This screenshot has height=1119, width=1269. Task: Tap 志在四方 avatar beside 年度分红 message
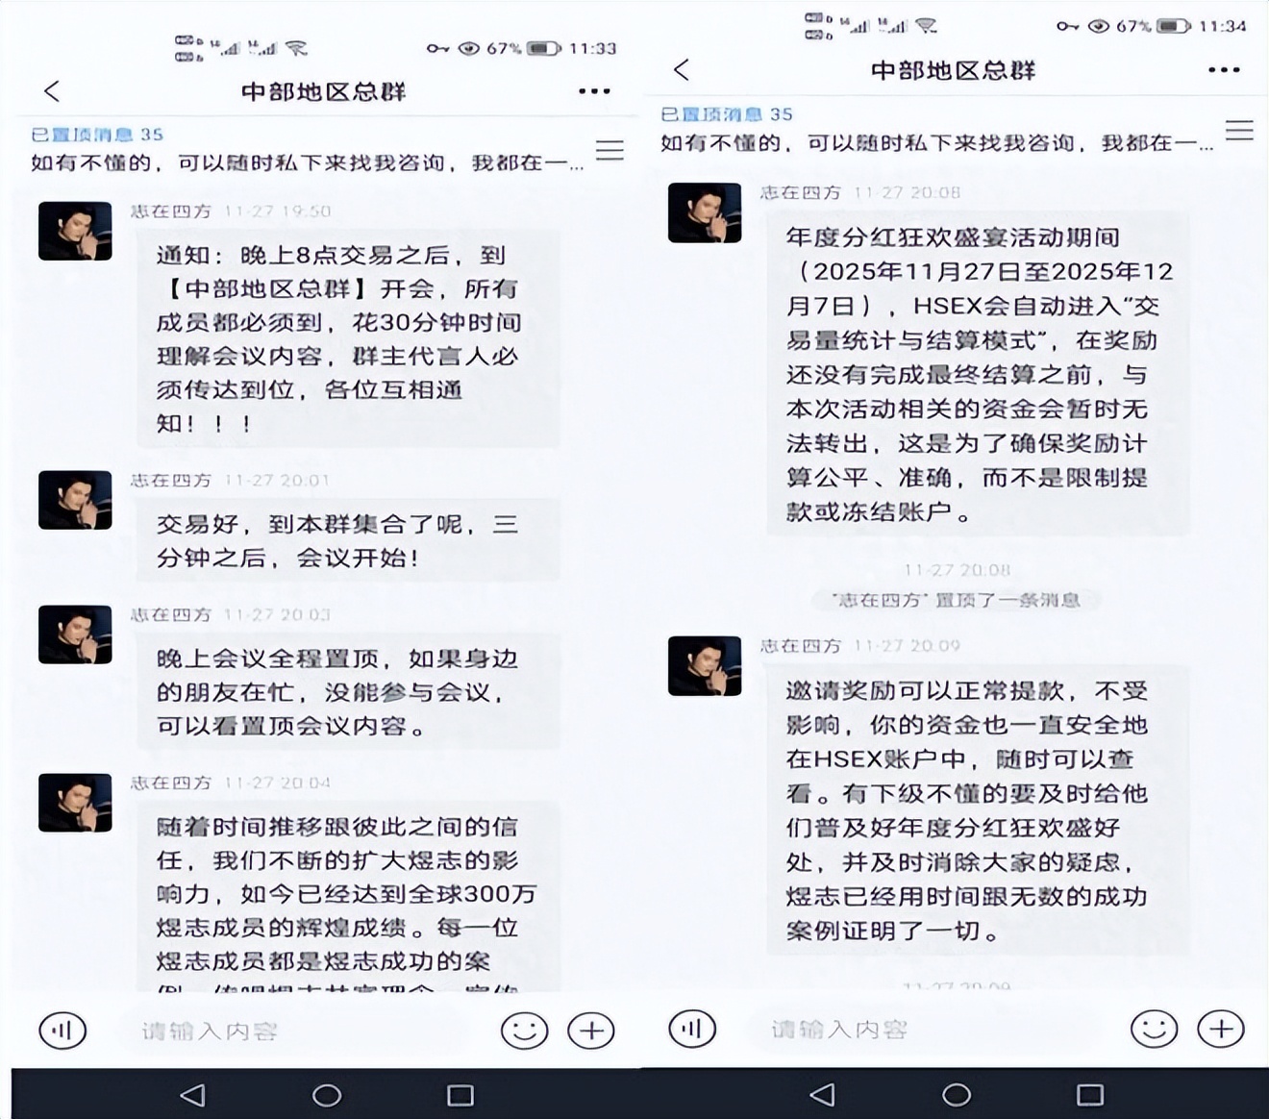[x=705, y=212]
